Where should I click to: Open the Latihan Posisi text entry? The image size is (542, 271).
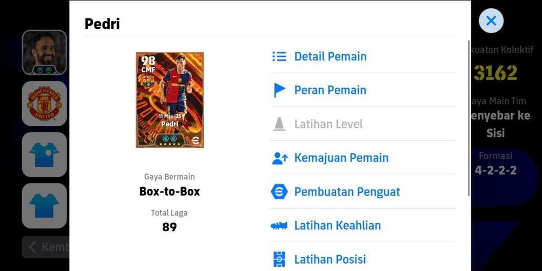pyautogui.click(x=330, y=259)
